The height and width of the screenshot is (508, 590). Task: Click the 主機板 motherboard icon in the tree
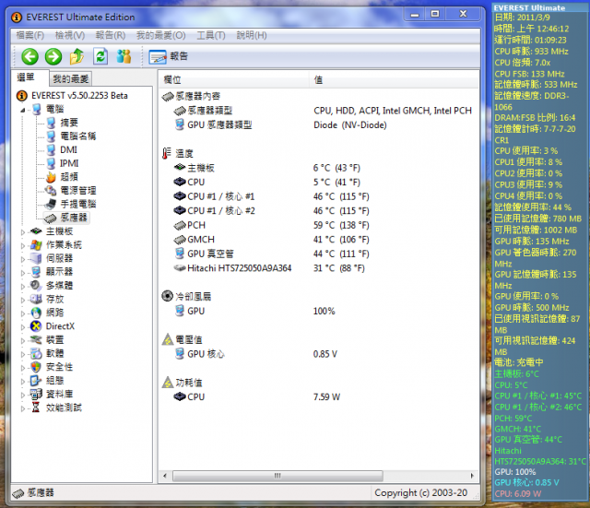click(36, 231)
